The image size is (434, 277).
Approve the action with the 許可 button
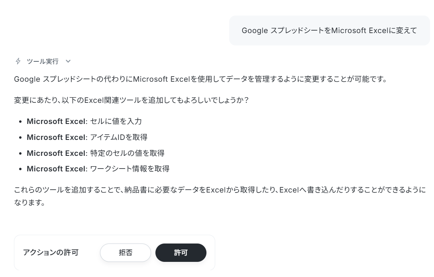(181, 252)
